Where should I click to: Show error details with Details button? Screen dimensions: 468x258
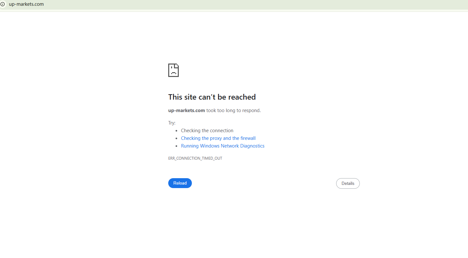348,184
